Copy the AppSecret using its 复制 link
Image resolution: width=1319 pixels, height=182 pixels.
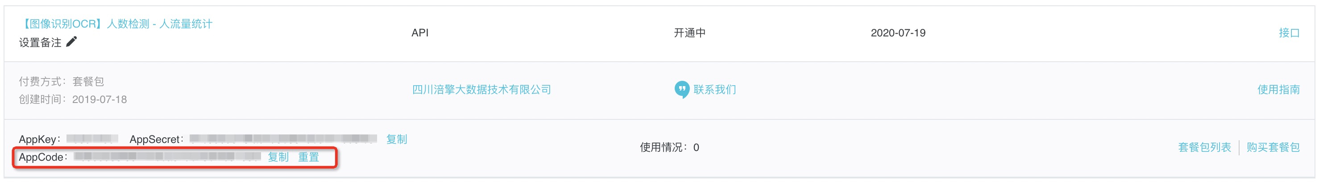coord(396,139)
